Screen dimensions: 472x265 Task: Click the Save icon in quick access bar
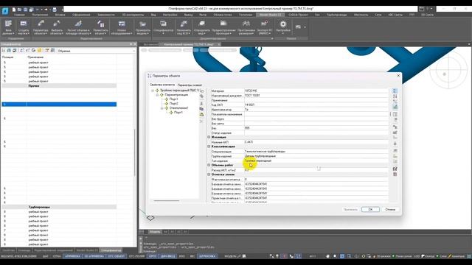[x=26, y=10]
